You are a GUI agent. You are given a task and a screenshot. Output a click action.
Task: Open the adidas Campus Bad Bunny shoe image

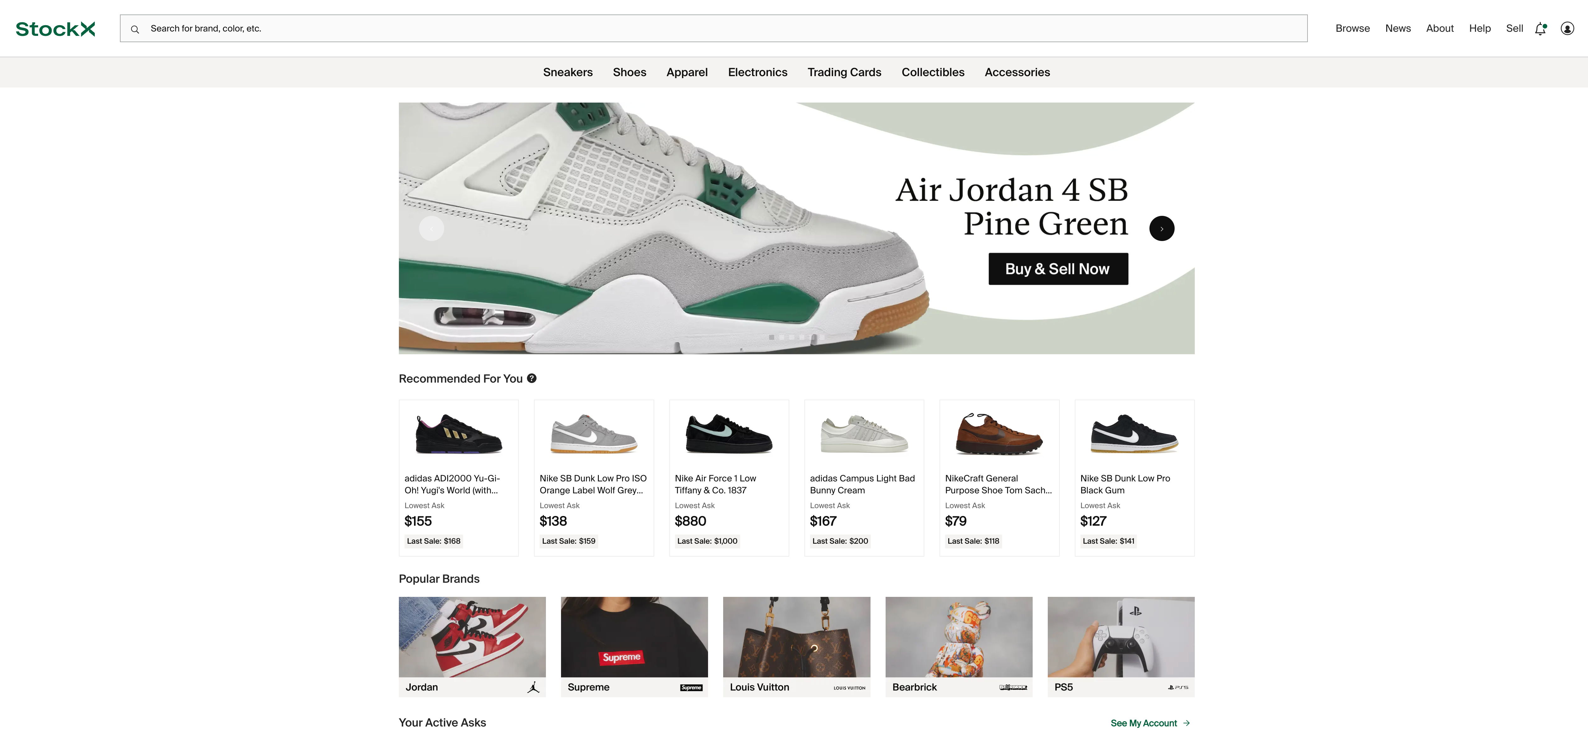[864, 434]
